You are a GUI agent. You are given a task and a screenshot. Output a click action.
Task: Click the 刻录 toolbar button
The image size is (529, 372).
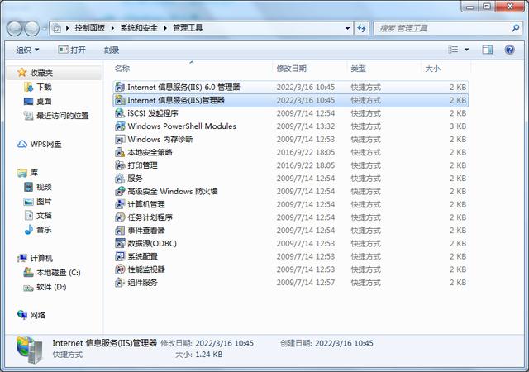[112, 50]
